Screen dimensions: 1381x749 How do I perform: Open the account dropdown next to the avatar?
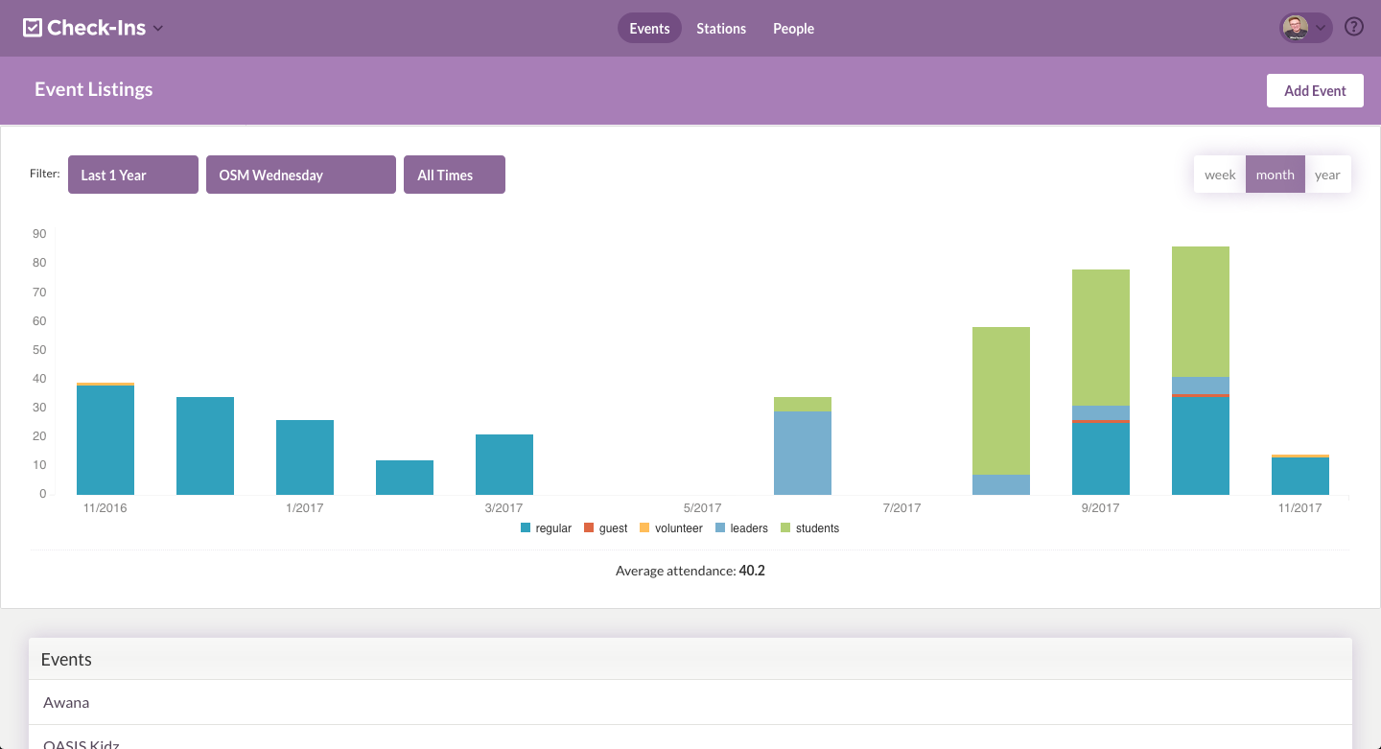click(x=1321, y=29)
